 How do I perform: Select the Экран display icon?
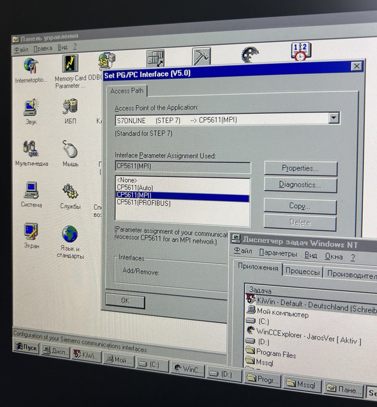point(31,231)
